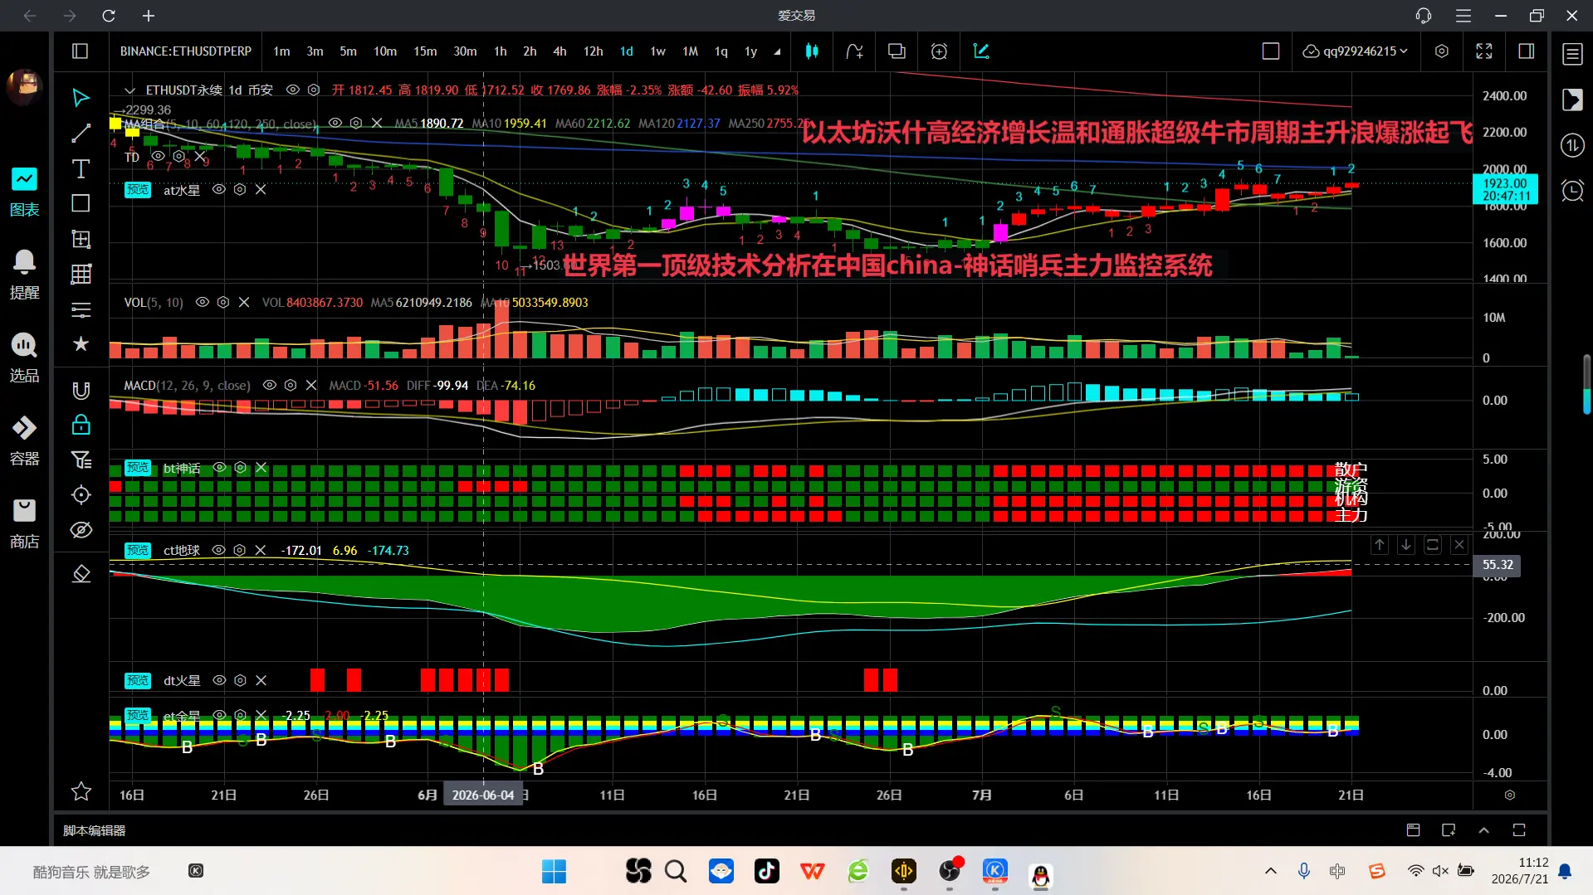The image size is (1593, 895).
Task: Toggle visibility of TD indicator
Action: (158, 156)
